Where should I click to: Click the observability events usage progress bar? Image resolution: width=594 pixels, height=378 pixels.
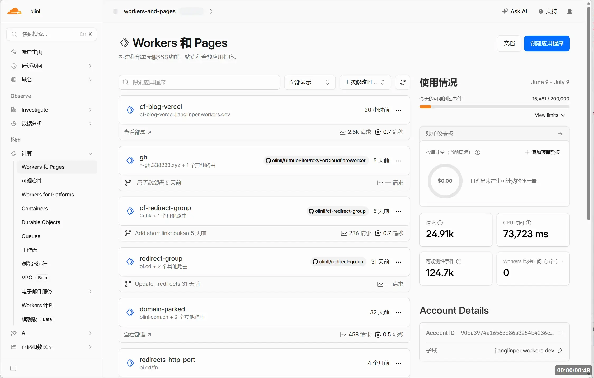pos(494,107)
